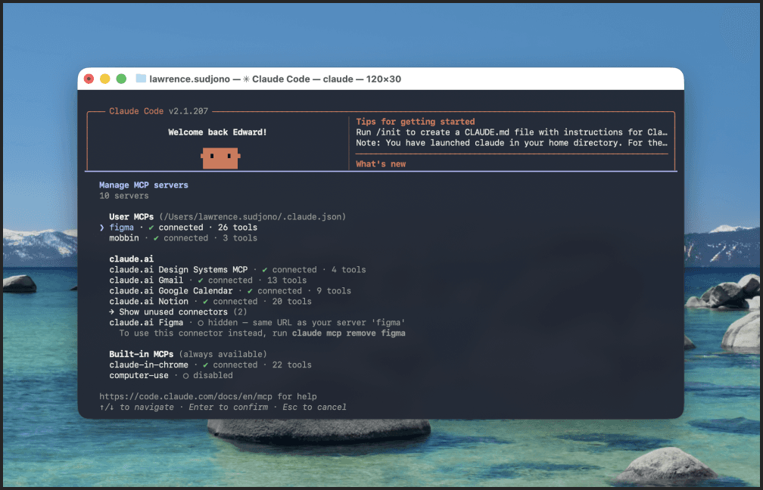Click the 'User MCPs' section header

pyautogui.click(x=132, y=217)
